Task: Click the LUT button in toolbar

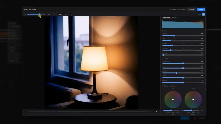Action: pyautogui.click(x=72, y=14)
